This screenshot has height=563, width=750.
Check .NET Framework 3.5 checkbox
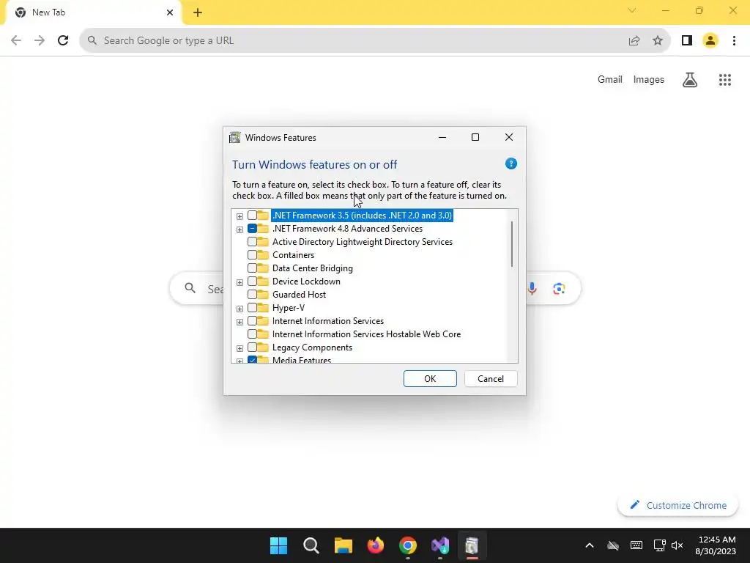pos(252,216)
